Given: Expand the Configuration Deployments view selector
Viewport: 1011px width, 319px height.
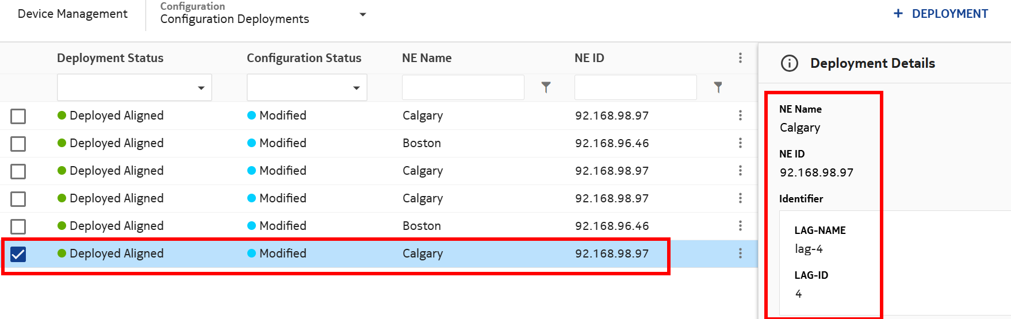Looking at the screenshot, I should click(x=362, y=14).
